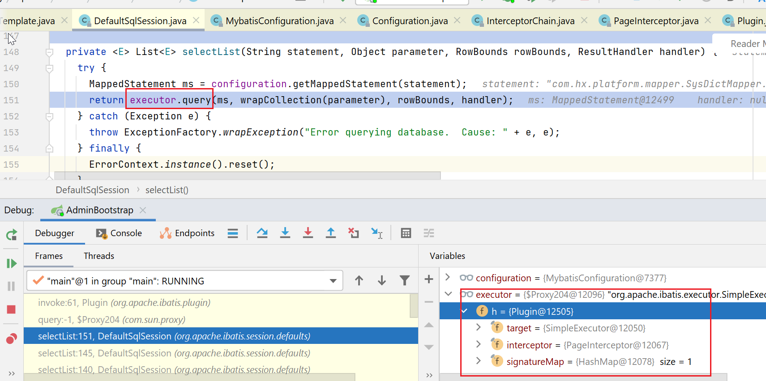Expand the target SimpleExecutor node
This screenshot has width=766, height=381.
pyautogui.click(x=479, y=328)
